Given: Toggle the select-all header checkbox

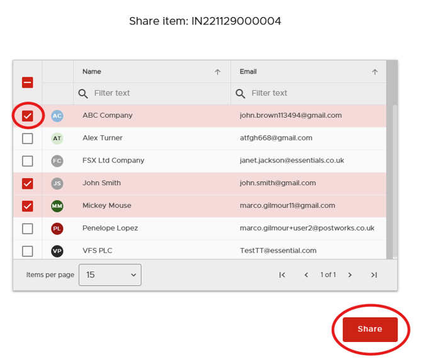Looking at the screenshot, I should 28,82.
